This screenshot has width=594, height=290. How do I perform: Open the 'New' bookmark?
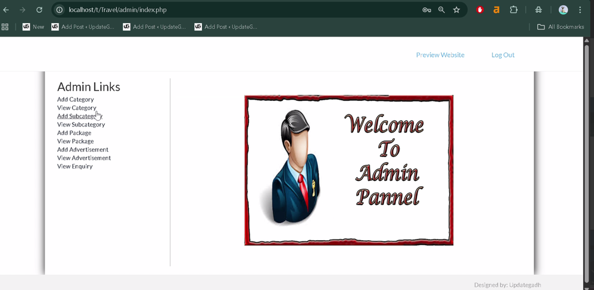tap(33, 27)
